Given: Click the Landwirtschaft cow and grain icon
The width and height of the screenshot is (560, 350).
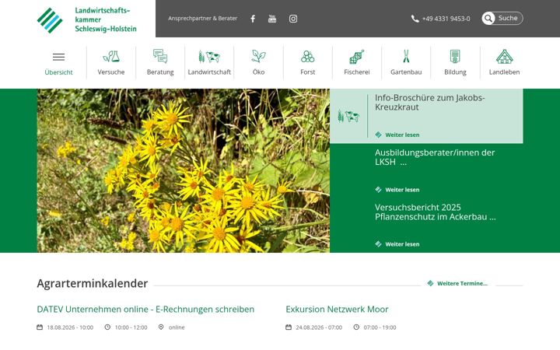Looking at the screenshot, I should click(209, 57).
